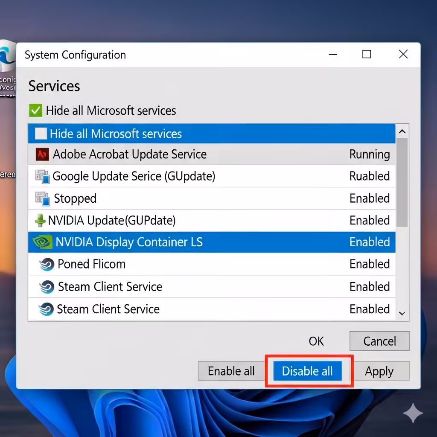437x437 pixels.
Task: Click the NVIDIA Display Container LS logo
Action: [42, 242]
